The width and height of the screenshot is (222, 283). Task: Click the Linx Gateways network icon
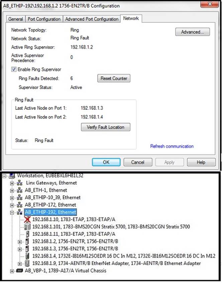pyautogui.click(x=19, y=183)
